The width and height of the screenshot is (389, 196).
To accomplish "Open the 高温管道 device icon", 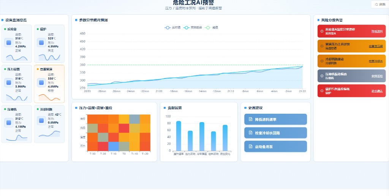I will point(41,83).
